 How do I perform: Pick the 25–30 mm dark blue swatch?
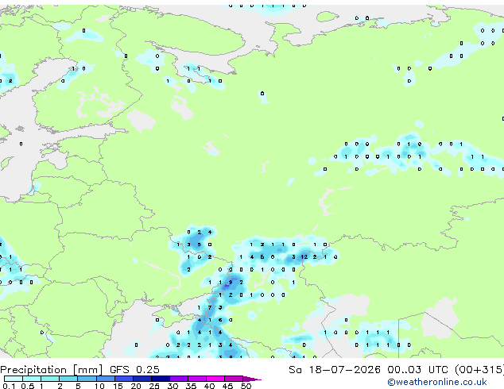point(161,379)
